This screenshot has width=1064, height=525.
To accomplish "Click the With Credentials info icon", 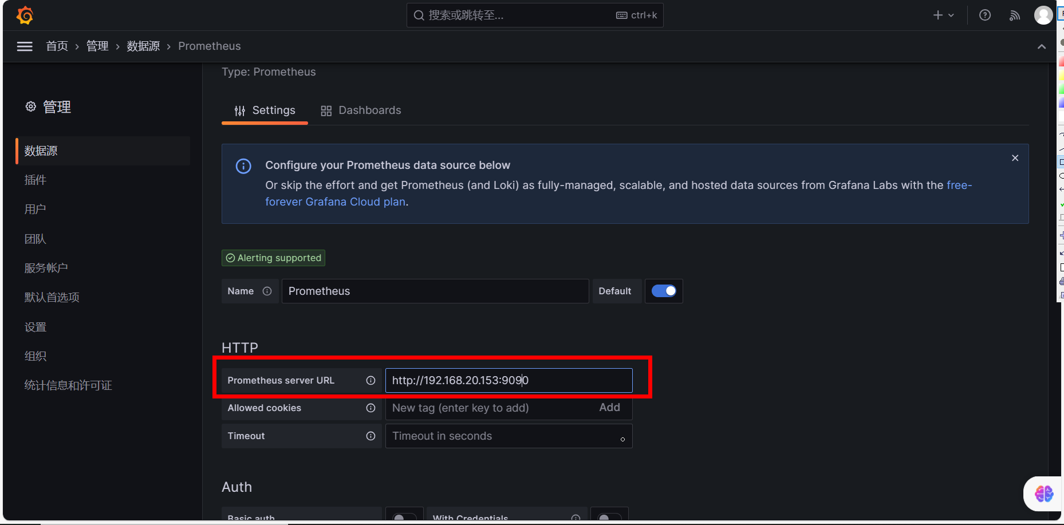I will 576,518.
